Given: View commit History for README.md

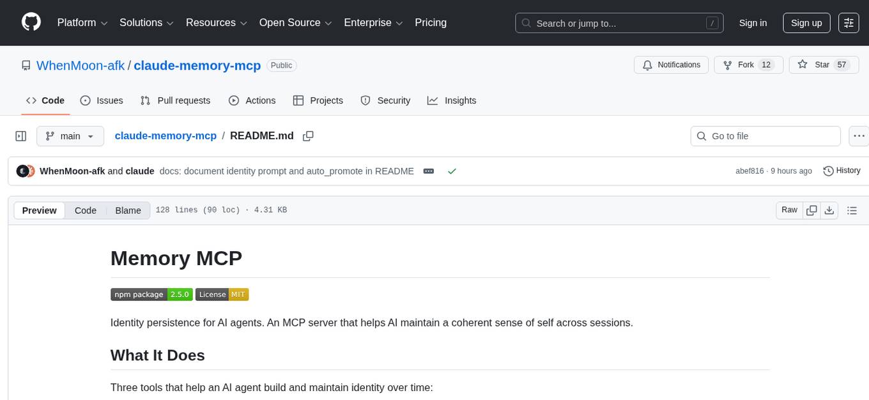Looking at the screenshot, I should tap(842, 171).
